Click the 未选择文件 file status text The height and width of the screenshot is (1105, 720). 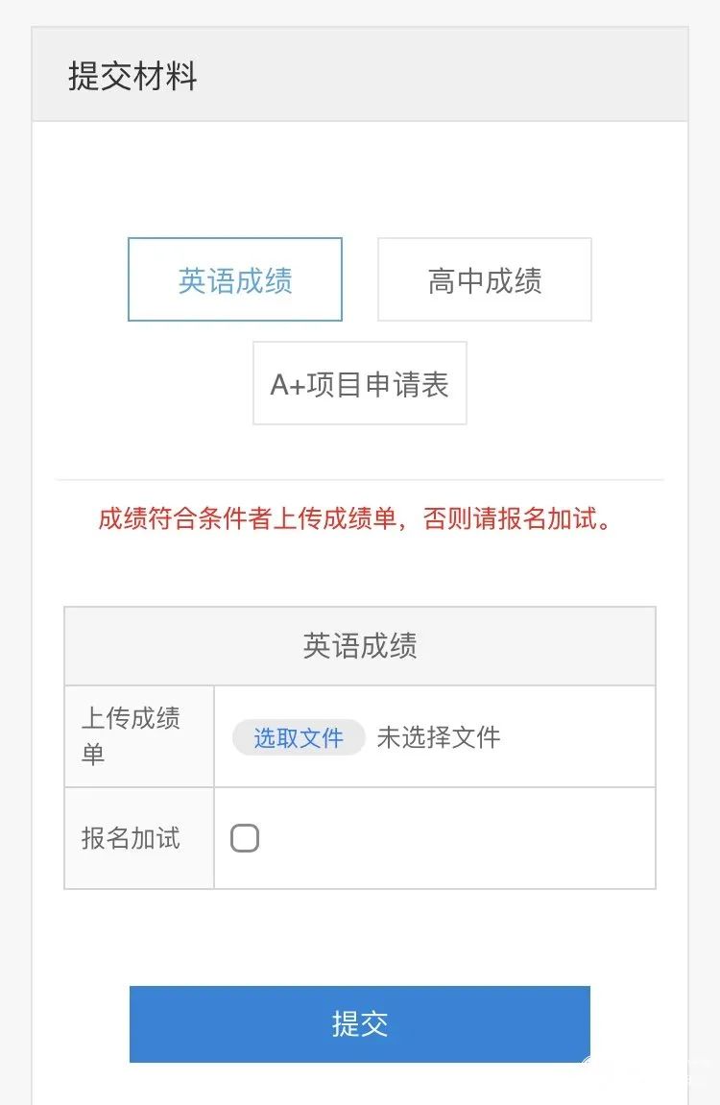[x=439, y=737]
